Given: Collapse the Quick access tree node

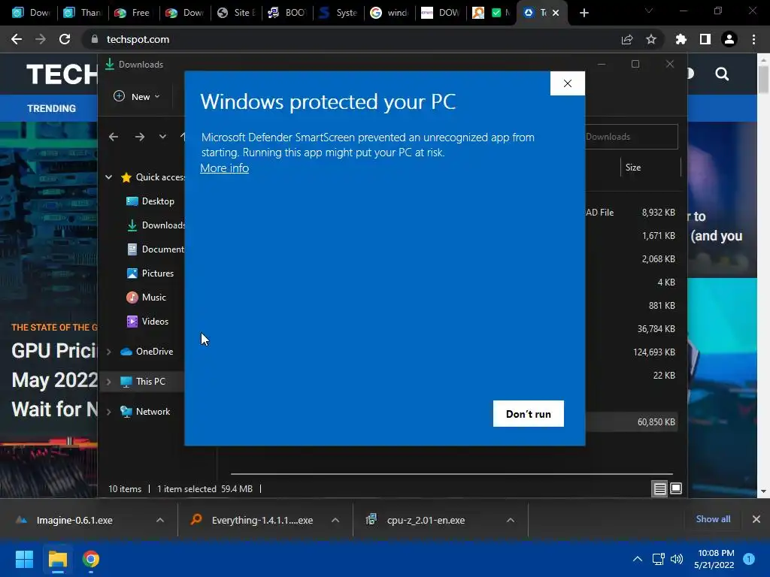Looking at the screenshot, I should point(108,177).
